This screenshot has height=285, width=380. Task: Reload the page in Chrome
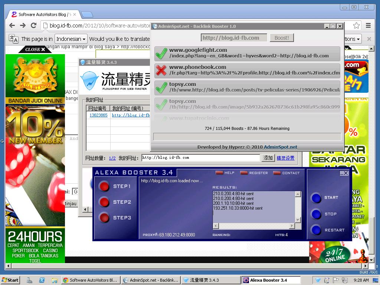click(x=34, y=26)
